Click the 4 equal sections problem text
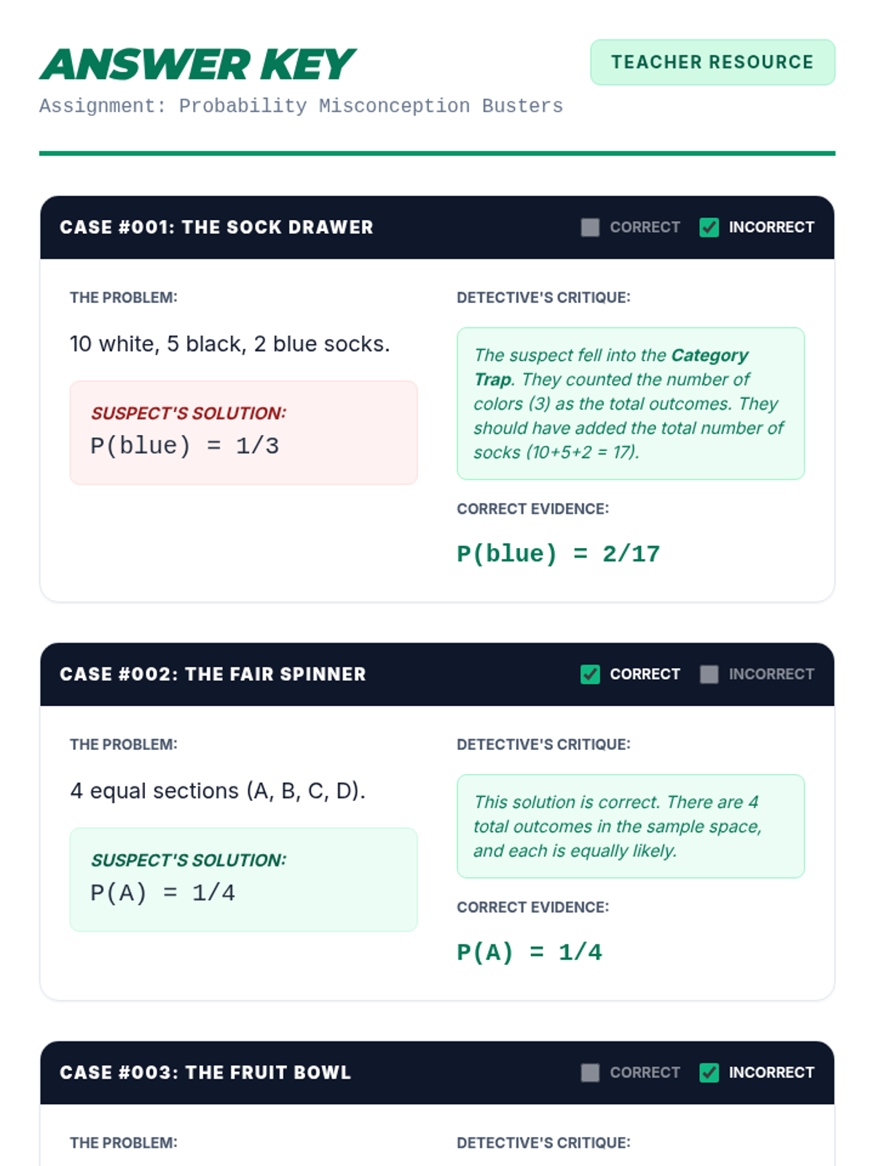This screenshot has height=1166, width=874. click(218, 791)
